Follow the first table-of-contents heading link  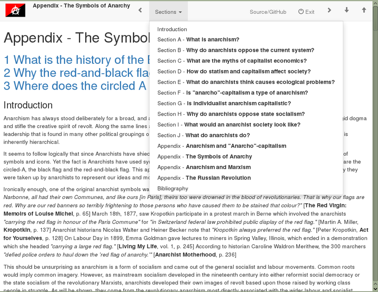76,60
